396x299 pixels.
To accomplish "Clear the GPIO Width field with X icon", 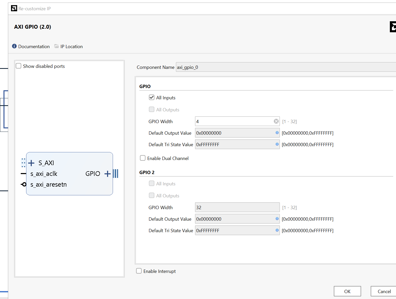I will pyautogui.click(x=276, y=121).
